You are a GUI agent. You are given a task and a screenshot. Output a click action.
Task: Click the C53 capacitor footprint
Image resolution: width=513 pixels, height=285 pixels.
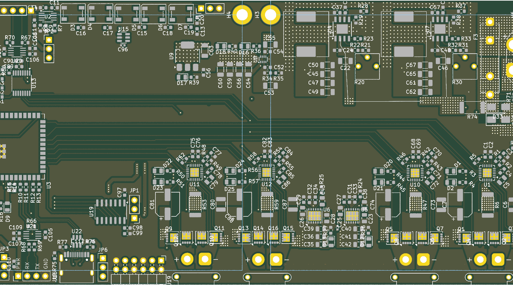[x=270, y=86]
